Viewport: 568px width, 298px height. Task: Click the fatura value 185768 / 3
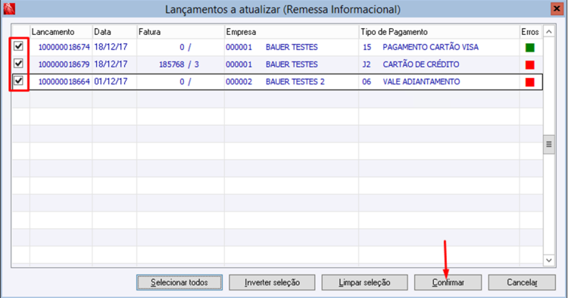tap(179, 64)
